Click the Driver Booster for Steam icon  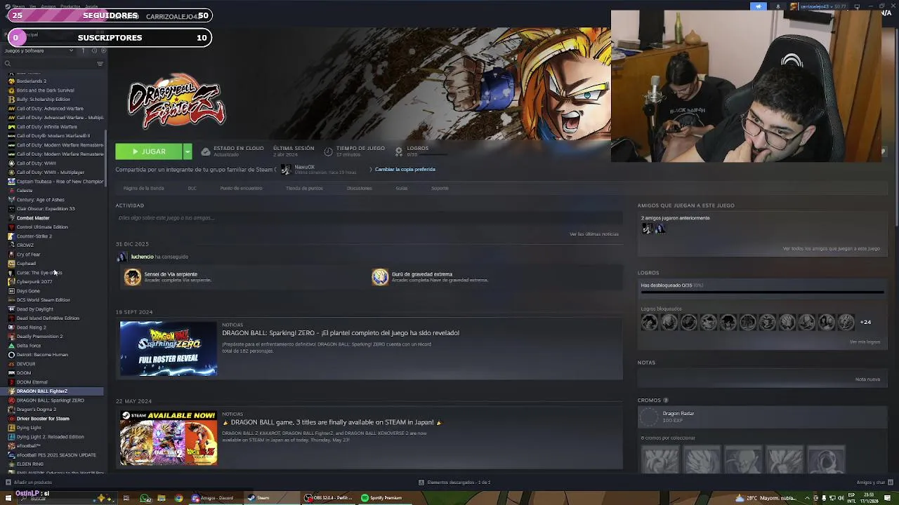click(11, 419)
